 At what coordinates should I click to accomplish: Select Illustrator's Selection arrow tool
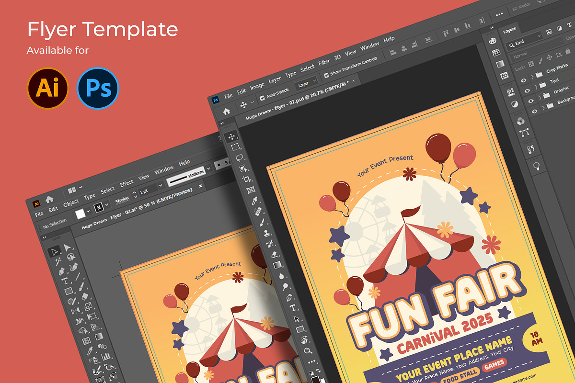pyautogui.click(x=54, y=251)
